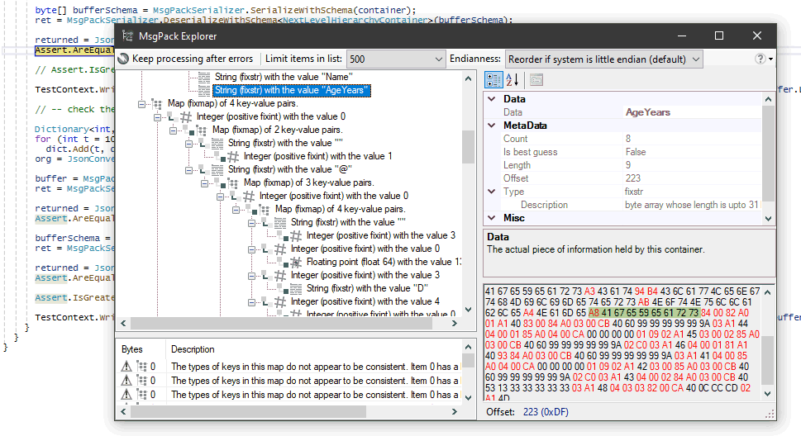The image size is (801, 436).
Task: Toggle Keep processing after errors
Action: (185, 59)
